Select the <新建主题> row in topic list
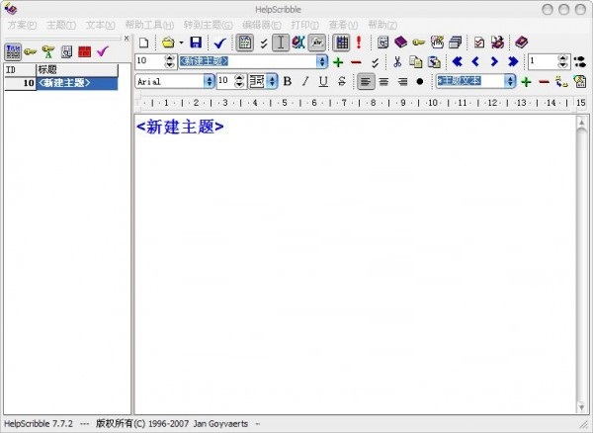The height and width of the screenshot is (433, 593). click(75, 83)
